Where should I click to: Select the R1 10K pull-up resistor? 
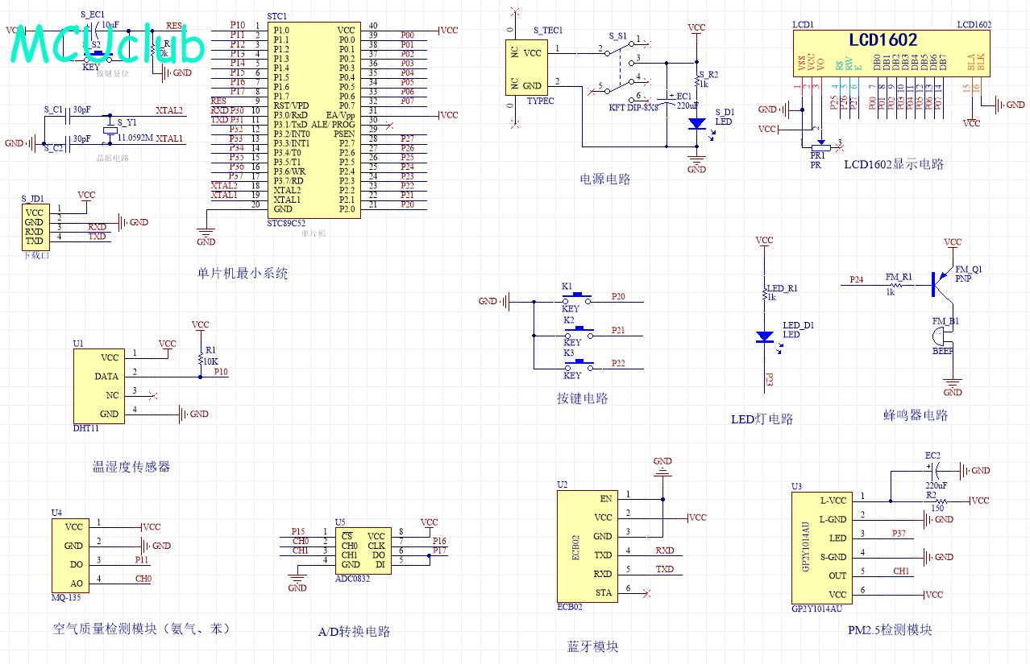click(x=200, y=361)
